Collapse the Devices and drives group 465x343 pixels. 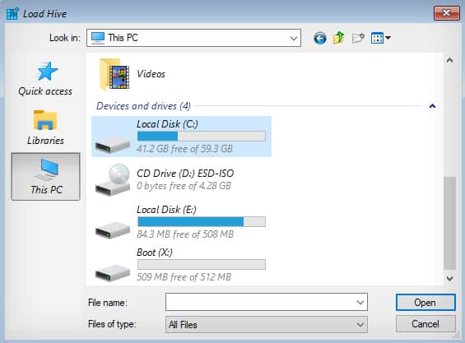(x=432, y=106)
